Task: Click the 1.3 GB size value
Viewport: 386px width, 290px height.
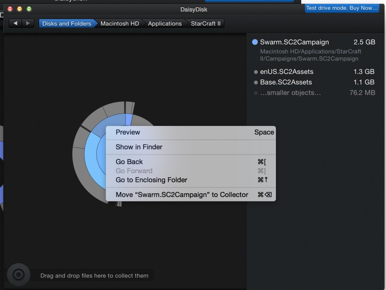Action: click(364, 72)
